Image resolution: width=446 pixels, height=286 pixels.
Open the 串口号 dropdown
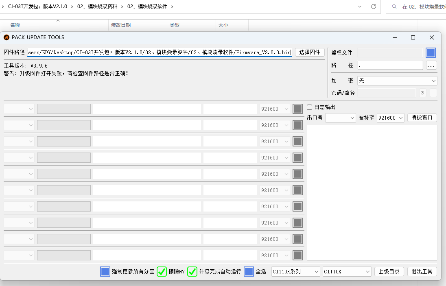(x=341, y=118)
